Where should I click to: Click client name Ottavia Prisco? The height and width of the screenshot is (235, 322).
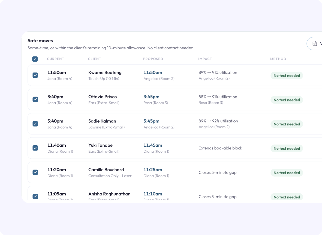click(103, 97)
